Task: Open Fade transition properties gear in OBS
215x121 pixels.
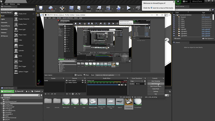Action: tap(145, 81)
